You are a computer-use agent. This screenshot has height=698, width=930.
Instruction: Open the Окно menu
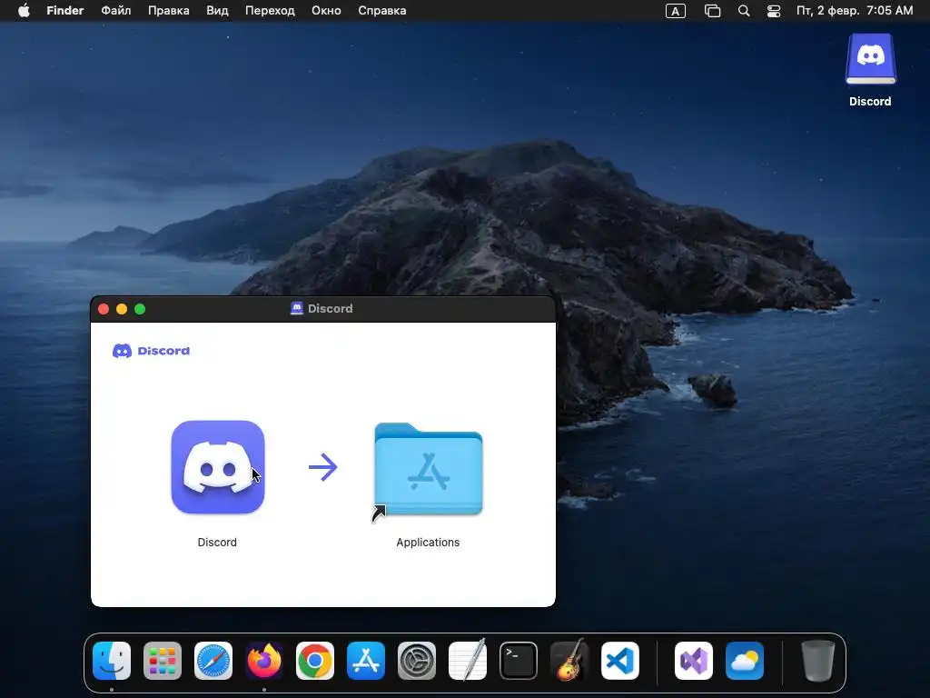(x=326, y=11)
